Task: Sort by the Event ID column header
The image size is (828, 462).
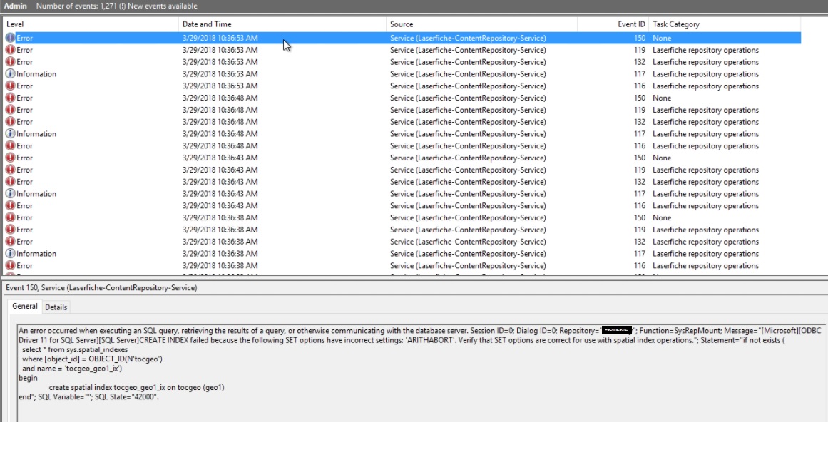Action: 613,24
